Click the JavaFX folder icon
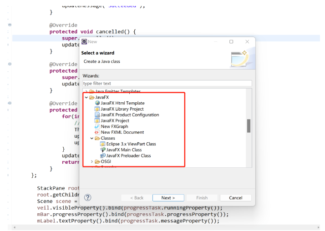The image size is (325, 231). 92,97
